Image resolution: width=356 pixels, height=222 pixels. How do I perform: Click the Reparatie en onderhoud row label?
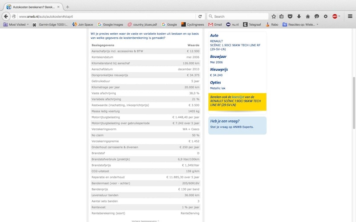[108, 177]
